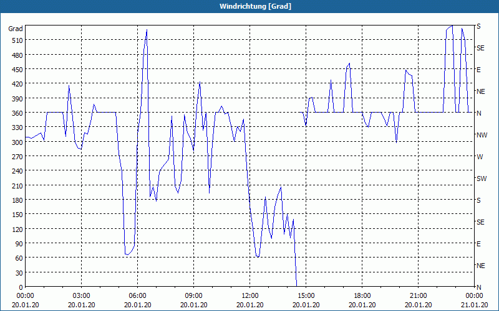499x311 pixels.
Task: Click the 'Windrichtung [Grad]' chart title
Action: (255, 6)
